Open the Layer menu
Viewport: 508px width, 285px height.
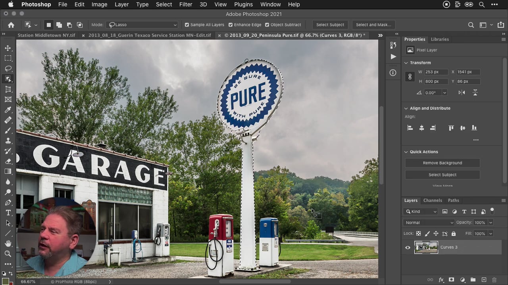(121, 4)
